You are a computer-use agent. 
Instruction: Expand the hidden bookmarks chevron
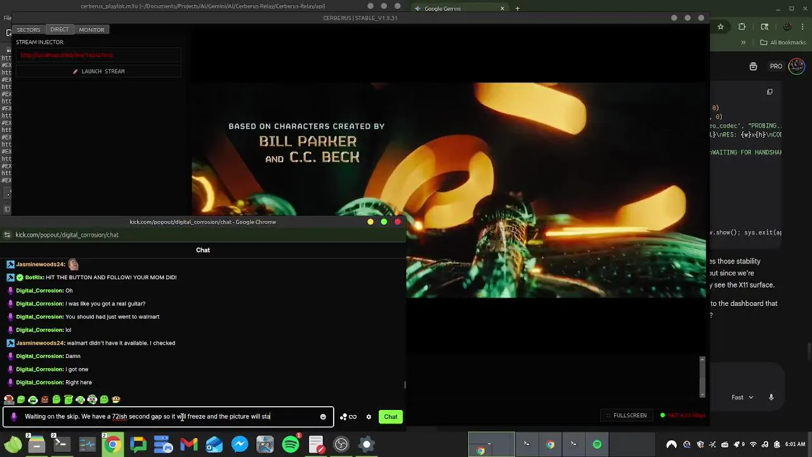[x=743, y=43]
